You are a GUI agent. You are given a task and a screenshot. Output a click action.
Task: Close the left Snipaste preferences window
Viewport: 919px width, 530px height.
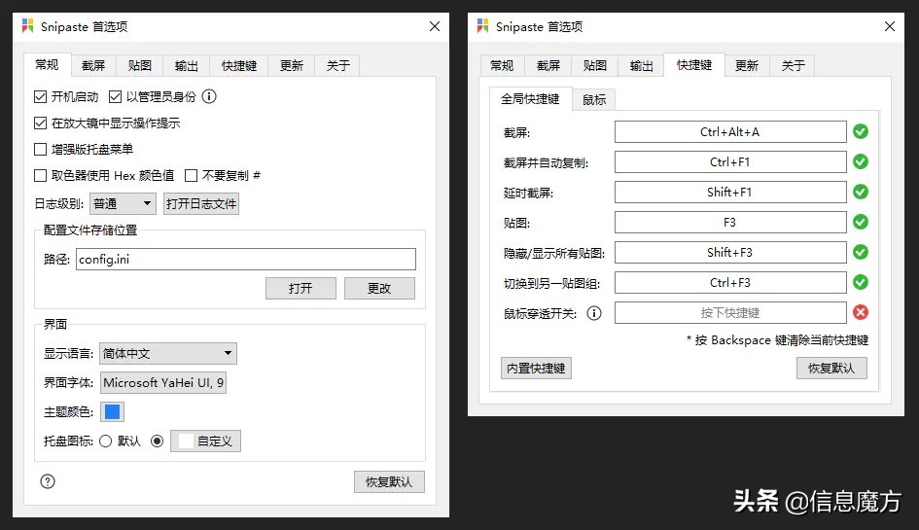click(435, 26)
